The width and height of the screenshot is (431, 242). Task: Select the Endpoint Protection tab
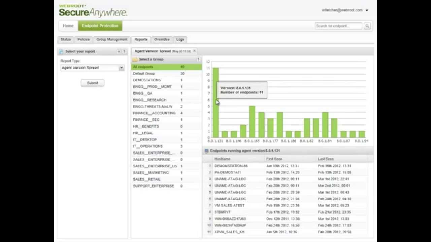point(100,26)
